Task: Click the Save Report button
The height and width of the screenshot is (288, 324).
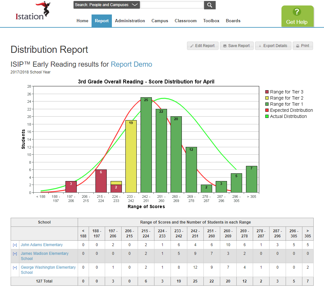Action: (x=237, y=46)
